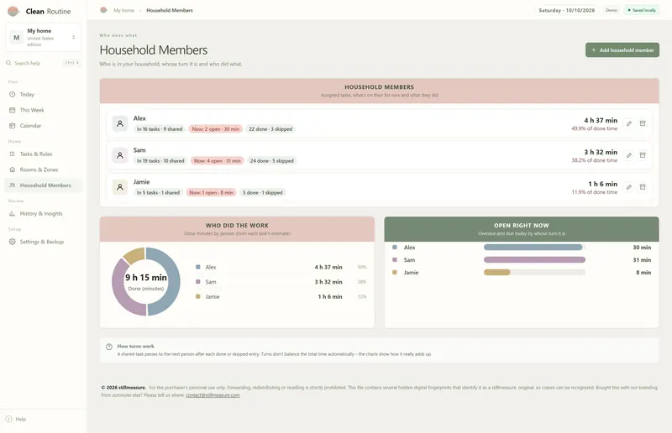The width and height of the screenshot is (672, 433).
Task: Archive Alex with the box icon
Action: (x=643, y=123)
